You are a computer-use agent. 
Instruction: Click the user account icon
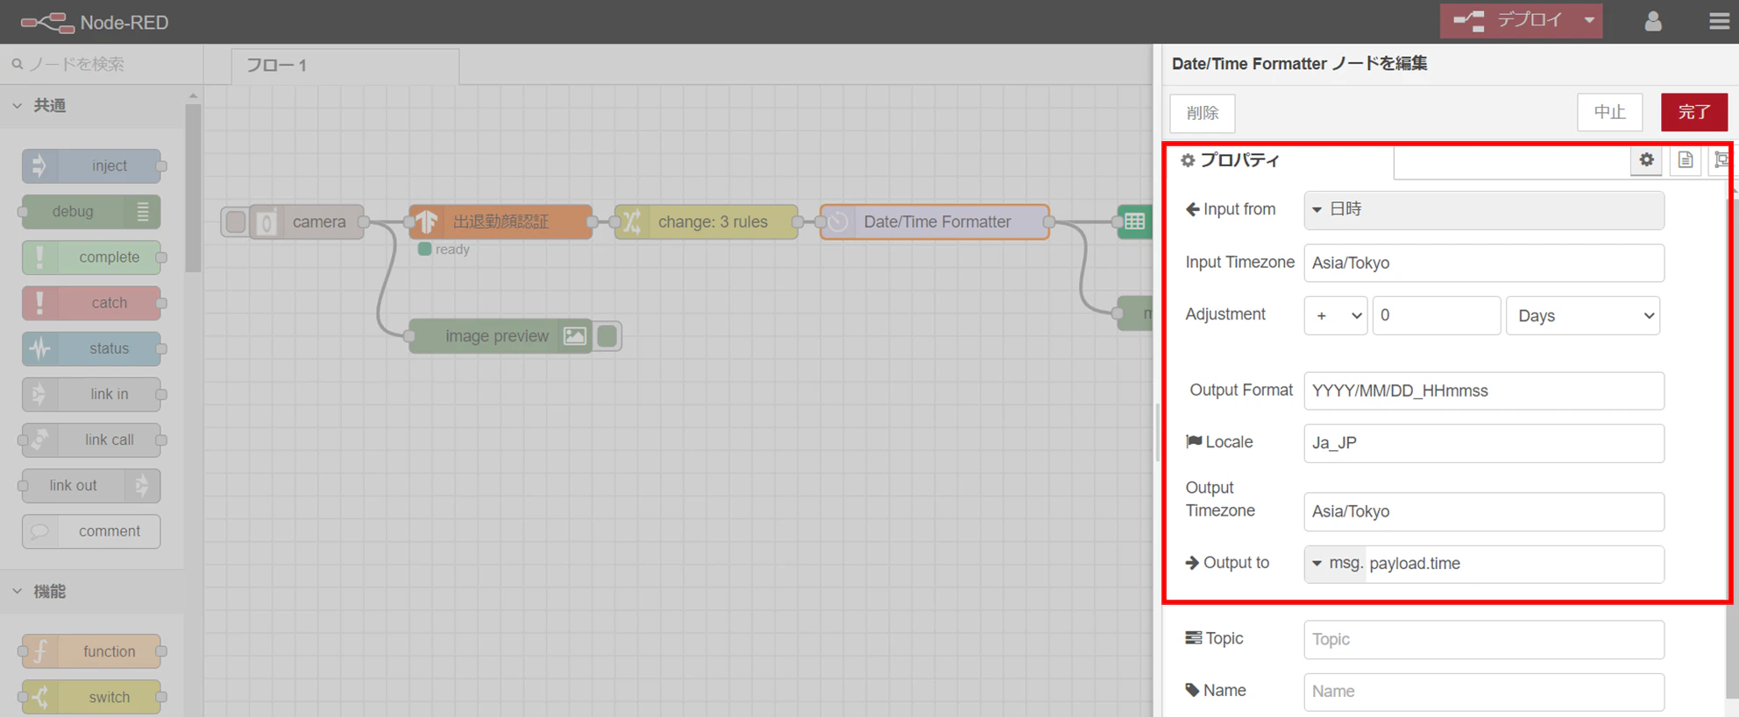point(1652,21)
